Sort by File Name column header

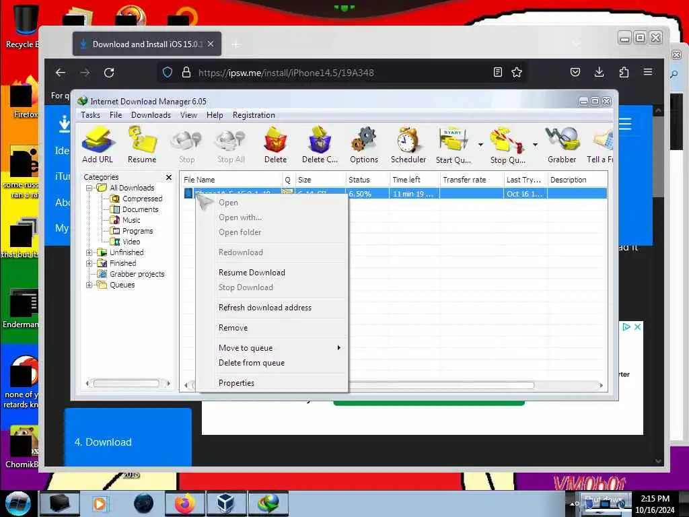(231, 180)
